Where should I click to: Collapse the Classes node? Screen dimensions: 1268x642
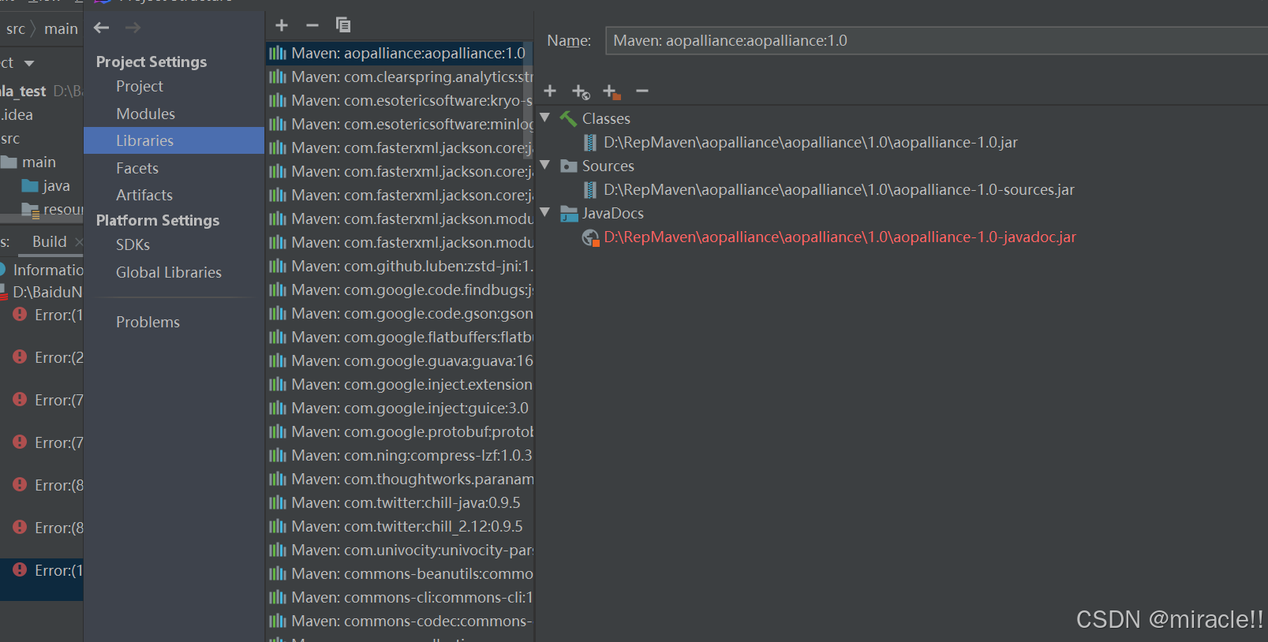tap(544, 118)
